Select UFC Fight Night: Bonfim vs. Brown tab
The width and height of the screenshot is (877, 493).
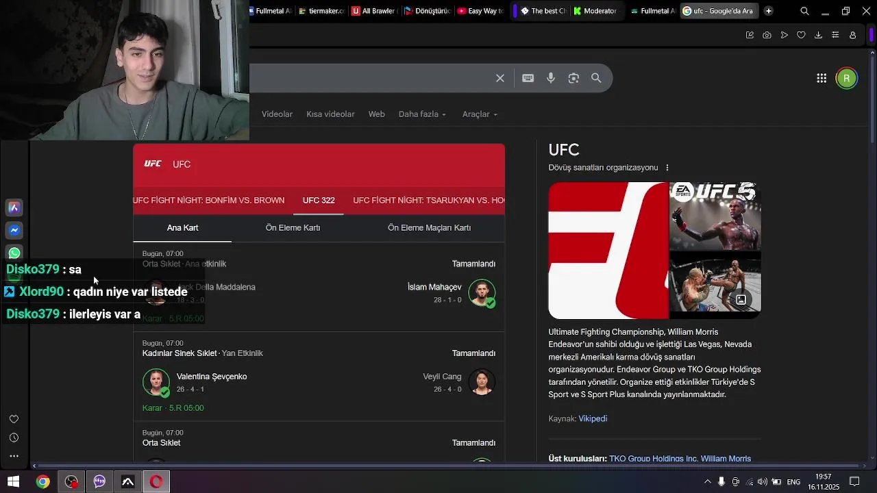pyautogui.click(x=209, y=201)
